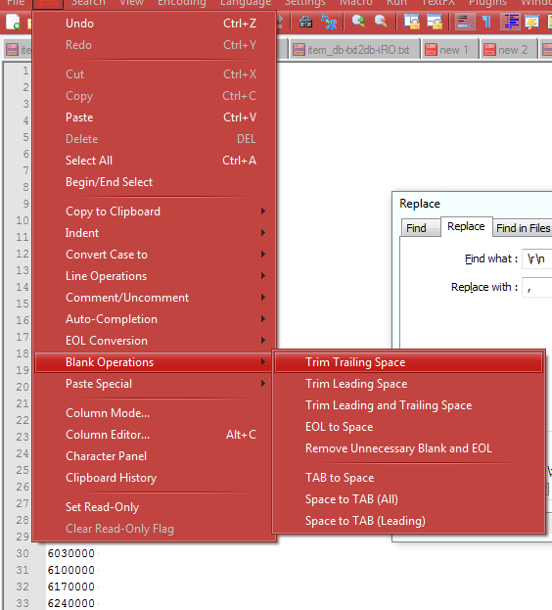Toggle synchronize vertical scrolling icon
552x610 pixels.
(x=411, y=22)
